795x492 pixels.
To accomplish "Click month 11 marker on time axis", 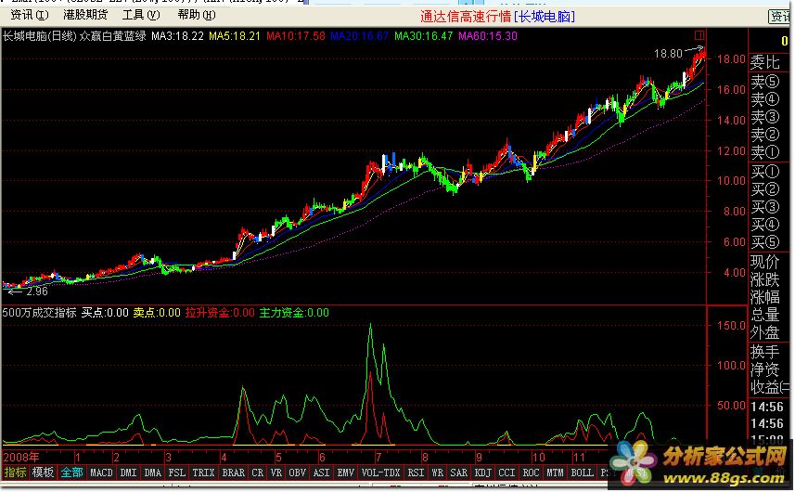I will [x=579, y=457].
